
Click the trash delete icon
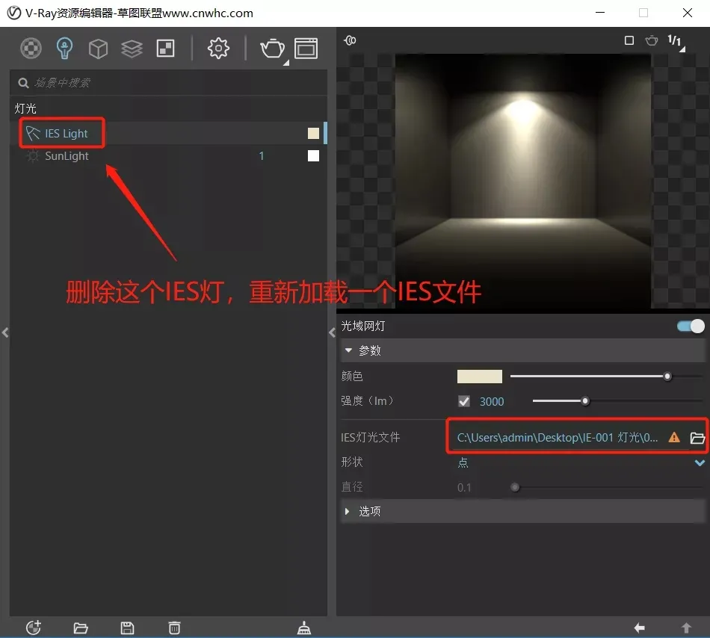click(174, 628)
